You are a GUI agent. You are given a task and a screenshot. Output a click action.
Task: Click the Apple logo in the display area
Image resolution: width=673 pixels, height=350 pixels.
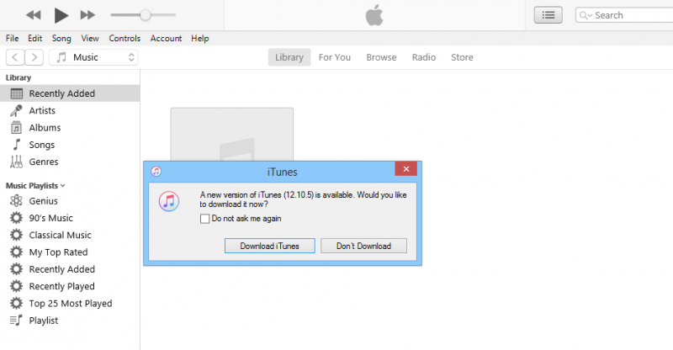point(374,15)
